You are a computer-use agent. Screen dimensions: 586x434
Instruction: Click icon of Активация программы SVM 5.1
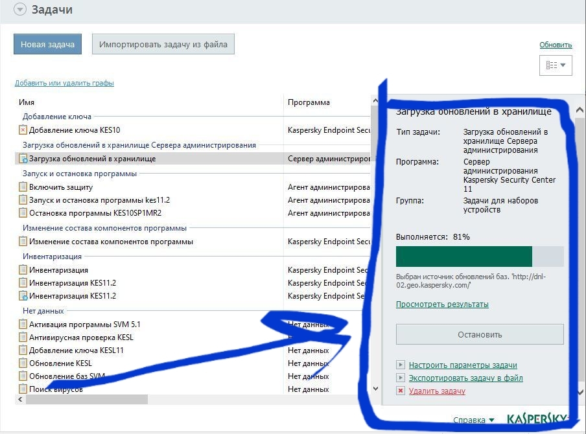point(23,324)
